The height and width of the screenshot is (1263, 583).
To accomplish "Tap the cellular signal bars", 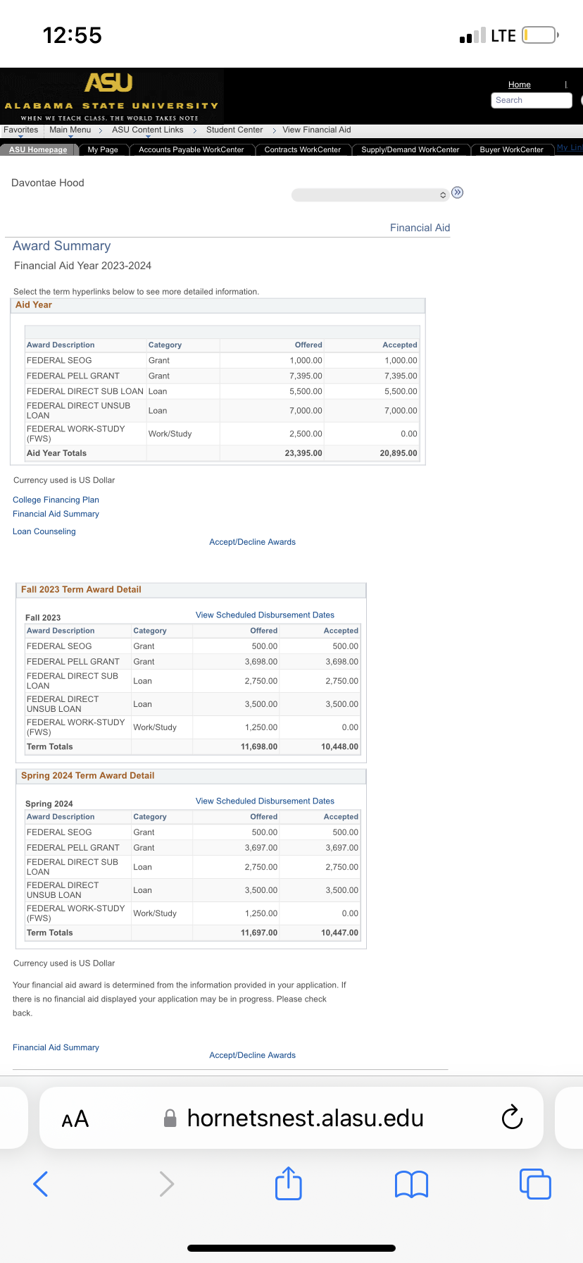I will [x=472, y=35].
